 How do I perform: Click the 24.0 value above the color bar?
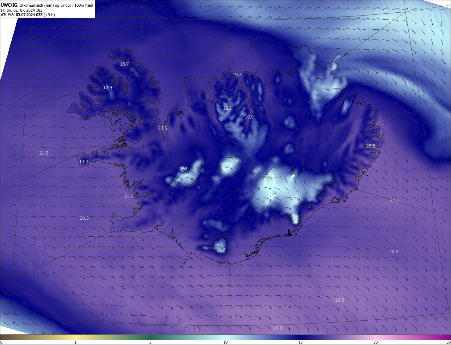tap(278, 328)
